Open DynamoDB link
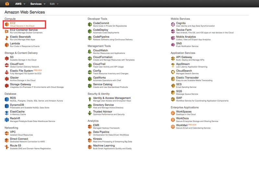 [x=17, y=105]
